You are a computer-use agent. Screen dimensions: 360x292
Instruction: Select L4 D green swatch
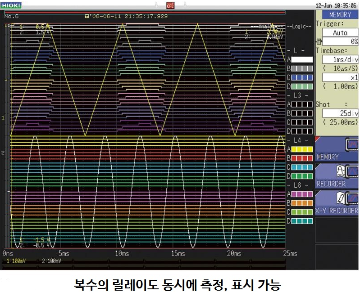click(302, 176)
